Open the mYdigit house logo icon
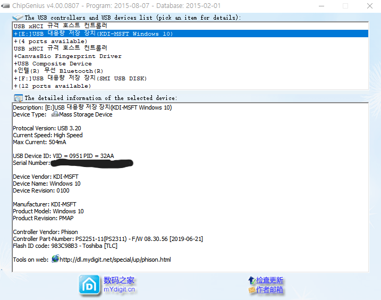Image resolution: width=381 pixels, height=300 pixels. coord(89,285)
